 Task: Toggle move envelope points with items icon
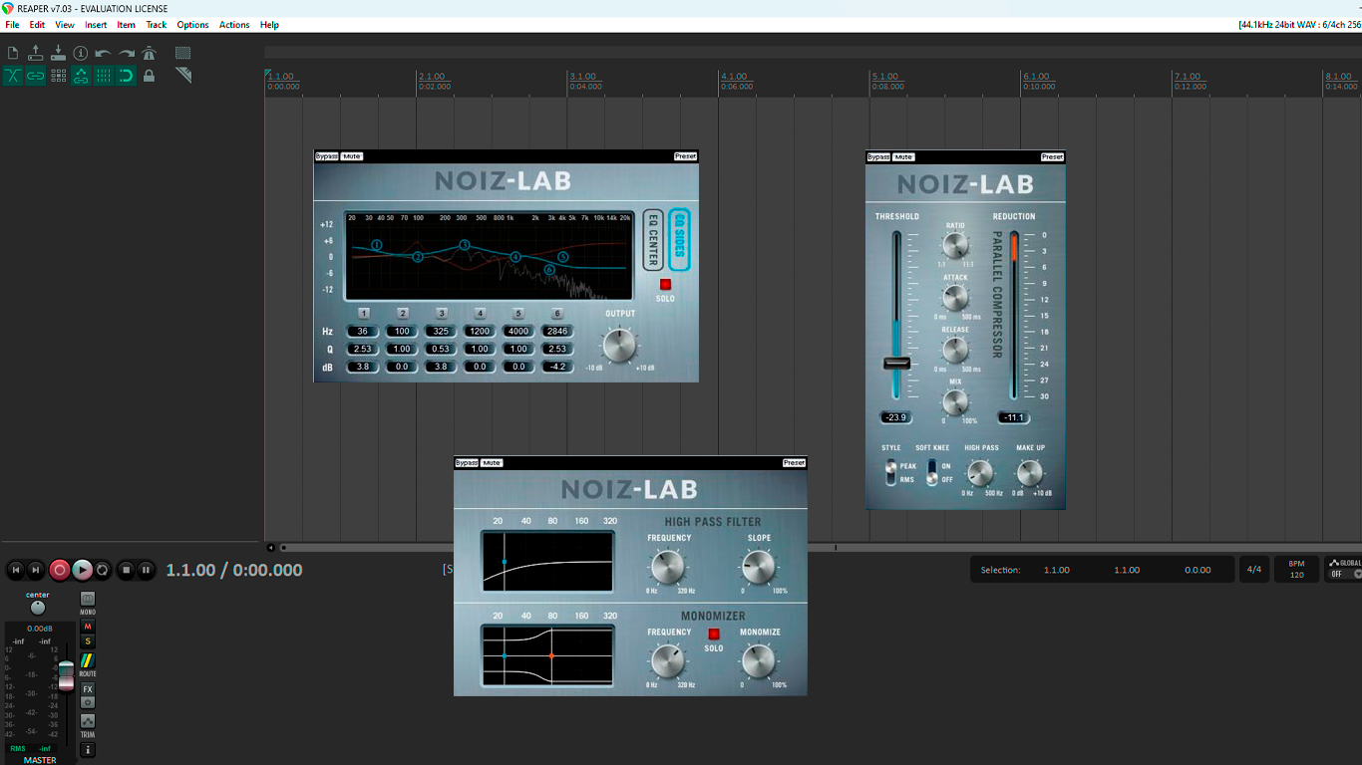[81, 76]
